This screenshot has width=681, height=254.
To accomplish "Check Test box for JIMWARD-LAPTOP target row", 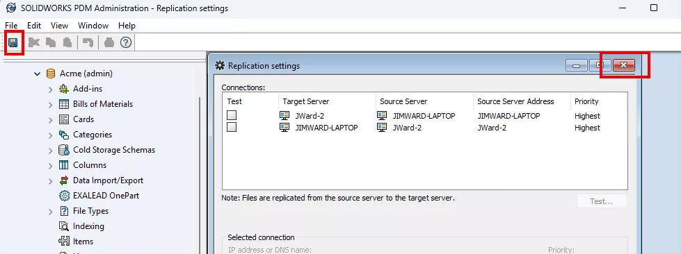I will (232, 127).
